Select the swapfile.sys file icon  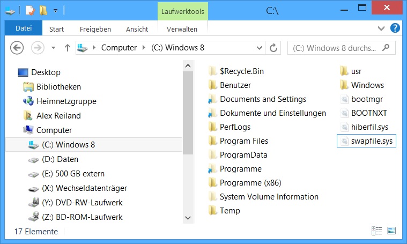tap(344, 141)
